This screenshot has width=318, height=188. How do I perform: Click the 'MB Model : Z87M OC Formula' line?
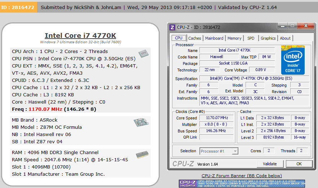tap(47, 127)
